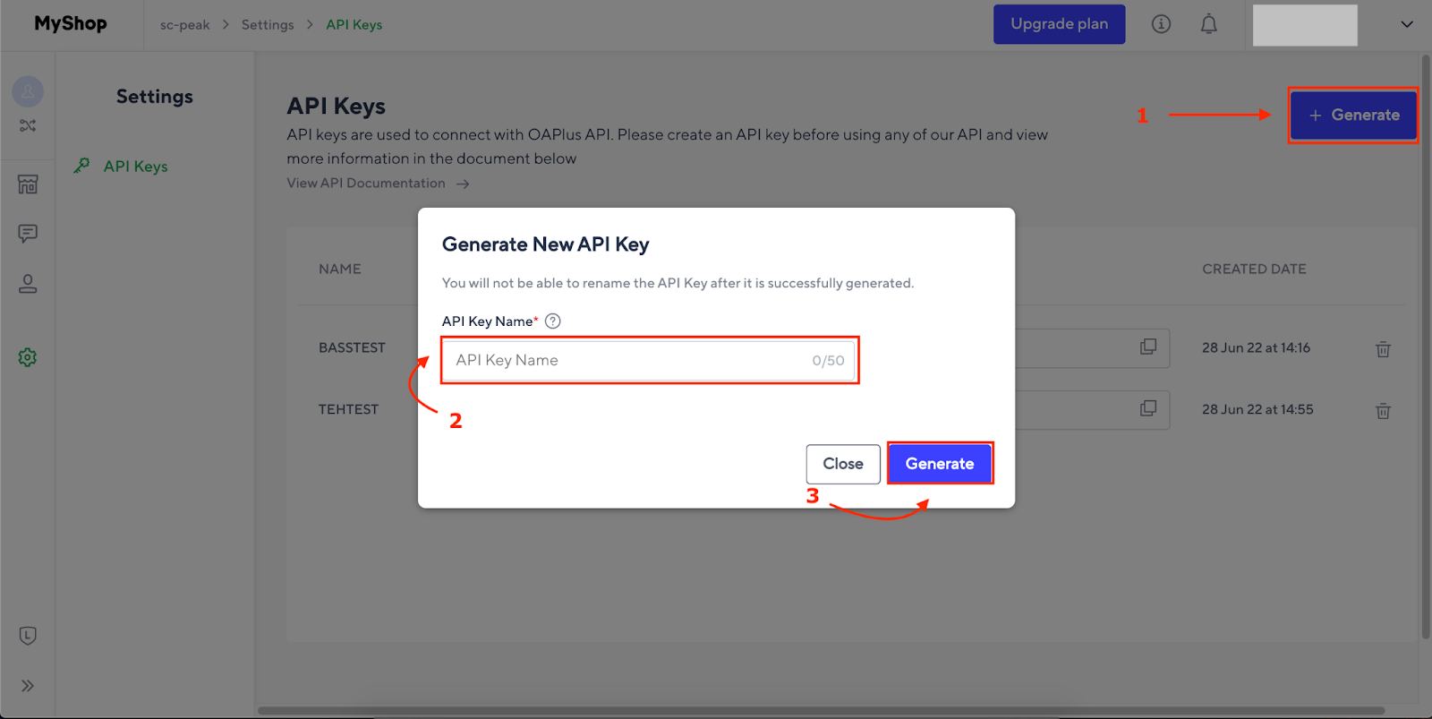Click the shuffle icon below the avatar
This screenshot has height=719, width=1432.
(x=28, y=125)
